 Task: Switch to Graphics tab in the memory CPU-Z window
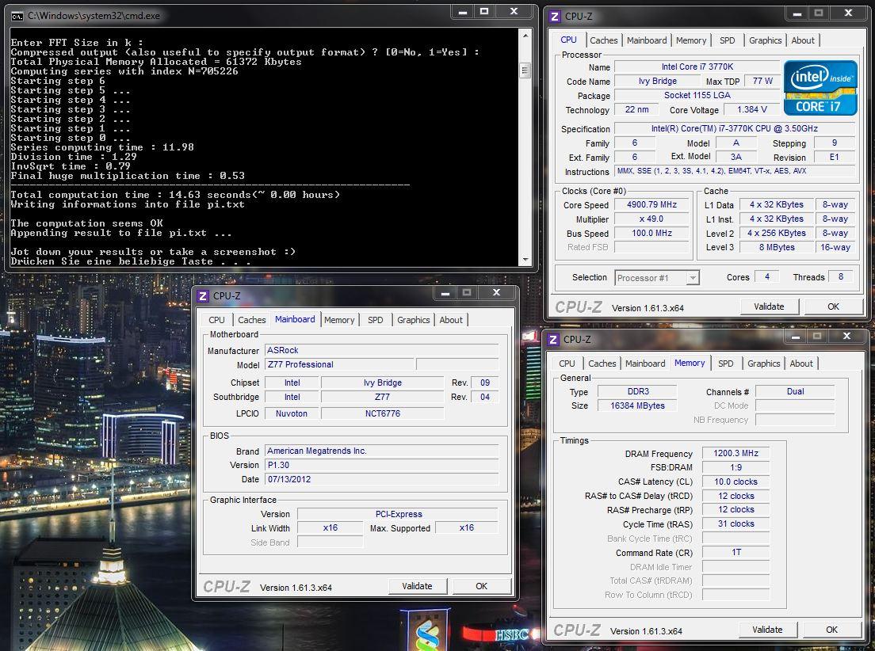(764, 364)
